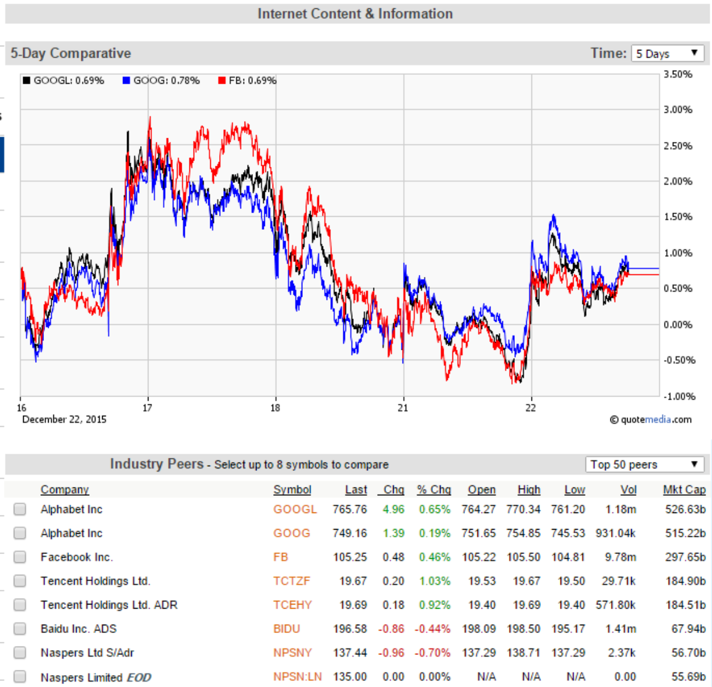Expand the Top 50 peers dropdown
Image resolution: width=712 pixels, height=687 pixels.
644,464
